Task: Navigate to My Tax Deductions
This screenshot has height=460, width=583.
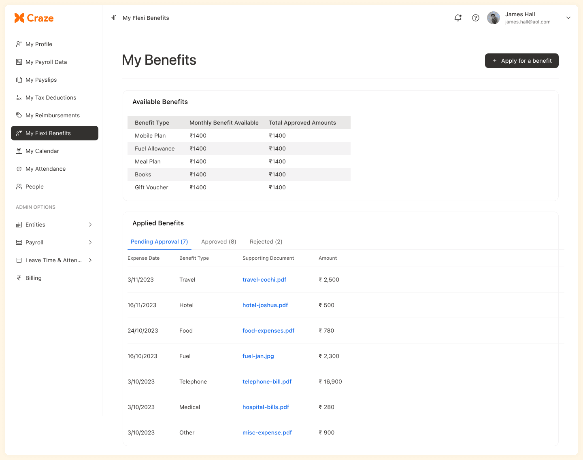Action: (55, 98)
